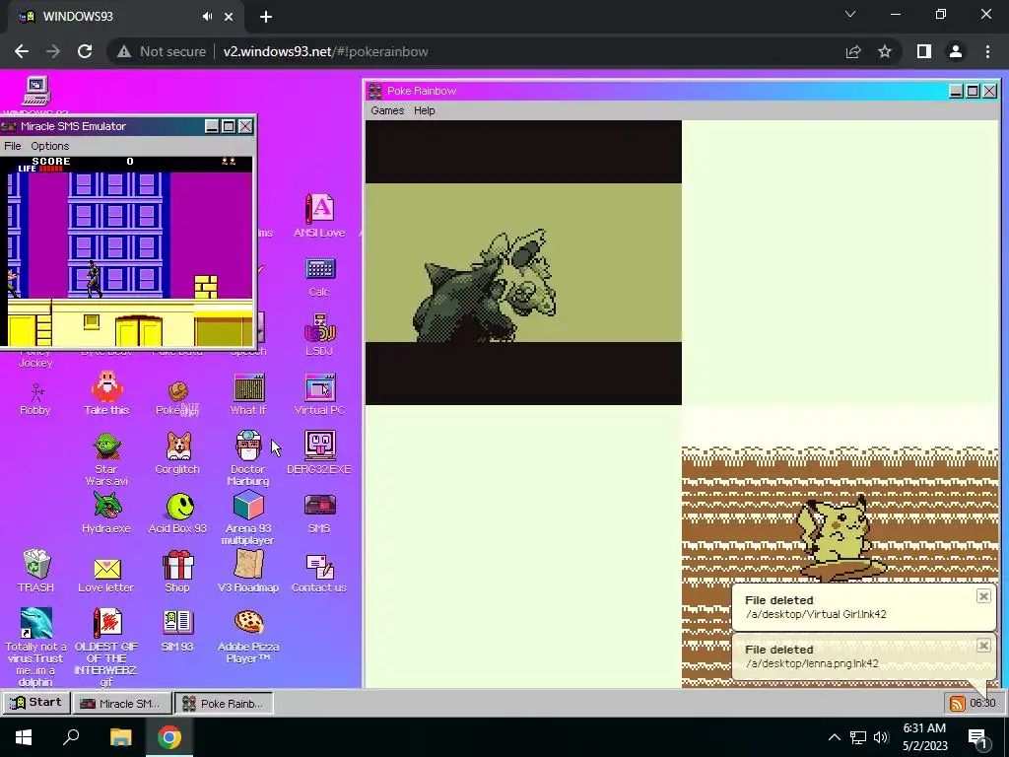The width and height of the screenshot is (1009, 757).
Task: Open Acid Box 93 desktop icon
Action: click(178, 513)
